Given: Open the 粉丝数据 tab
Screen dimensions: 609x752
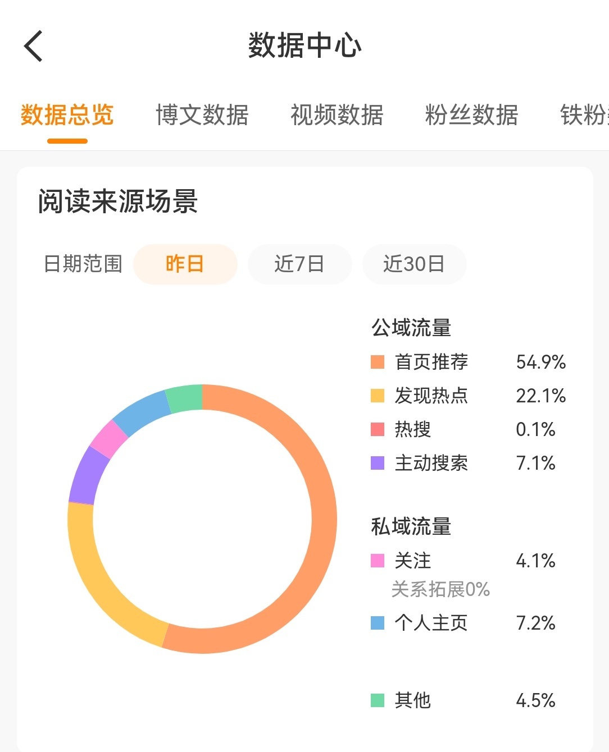Looking at the screenshot, I should coord(472,114).
